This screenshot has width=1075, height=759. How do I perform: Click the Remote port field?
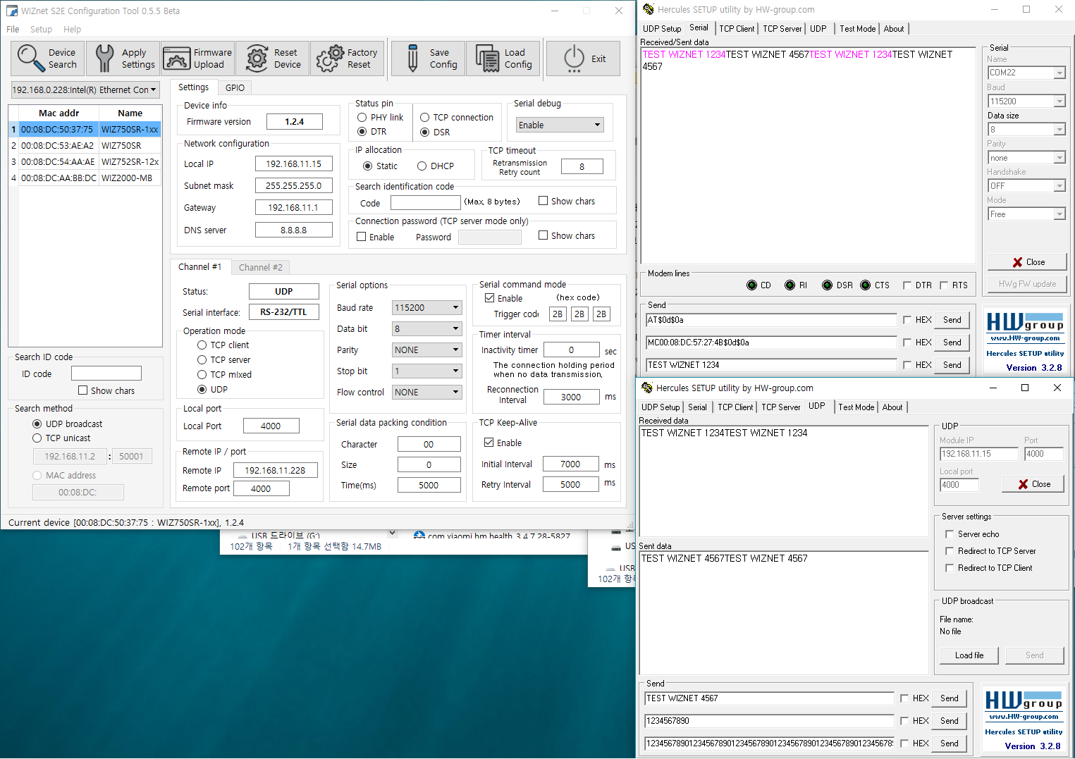pos(261,489)
